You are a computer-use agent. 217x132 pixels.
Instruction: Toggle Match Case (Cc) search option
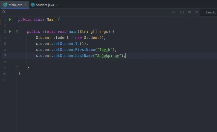coord(182,12)
